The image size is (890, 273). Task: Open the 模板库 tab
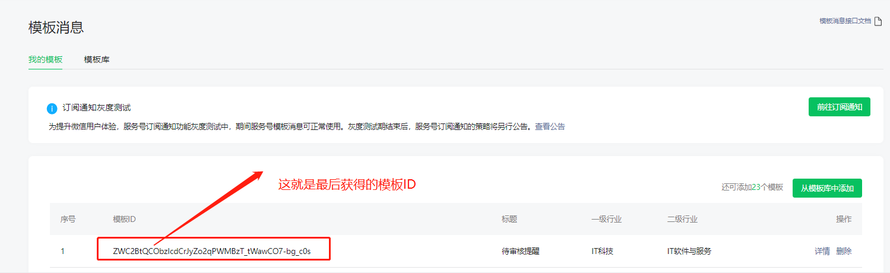point(97,59)
